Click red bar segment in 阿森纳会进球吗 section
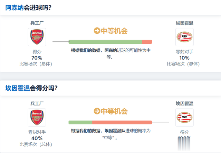Viewport: 221px width, 153px height. pos(147,42)
